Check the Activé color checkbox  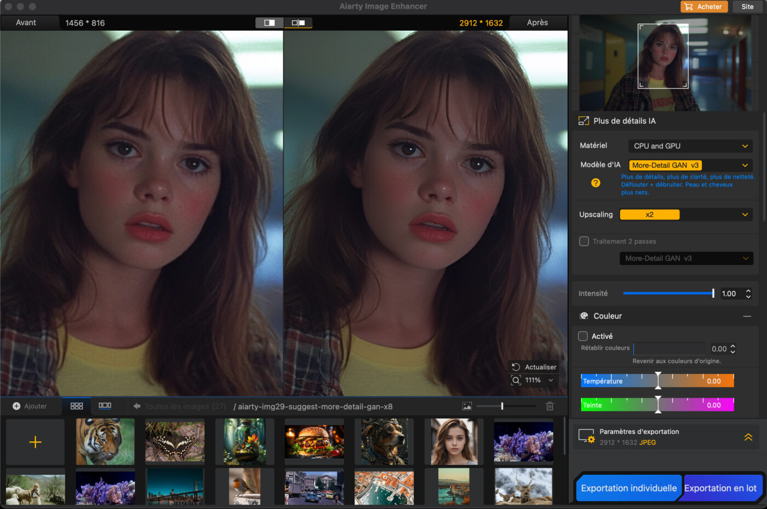coord(583,336)
